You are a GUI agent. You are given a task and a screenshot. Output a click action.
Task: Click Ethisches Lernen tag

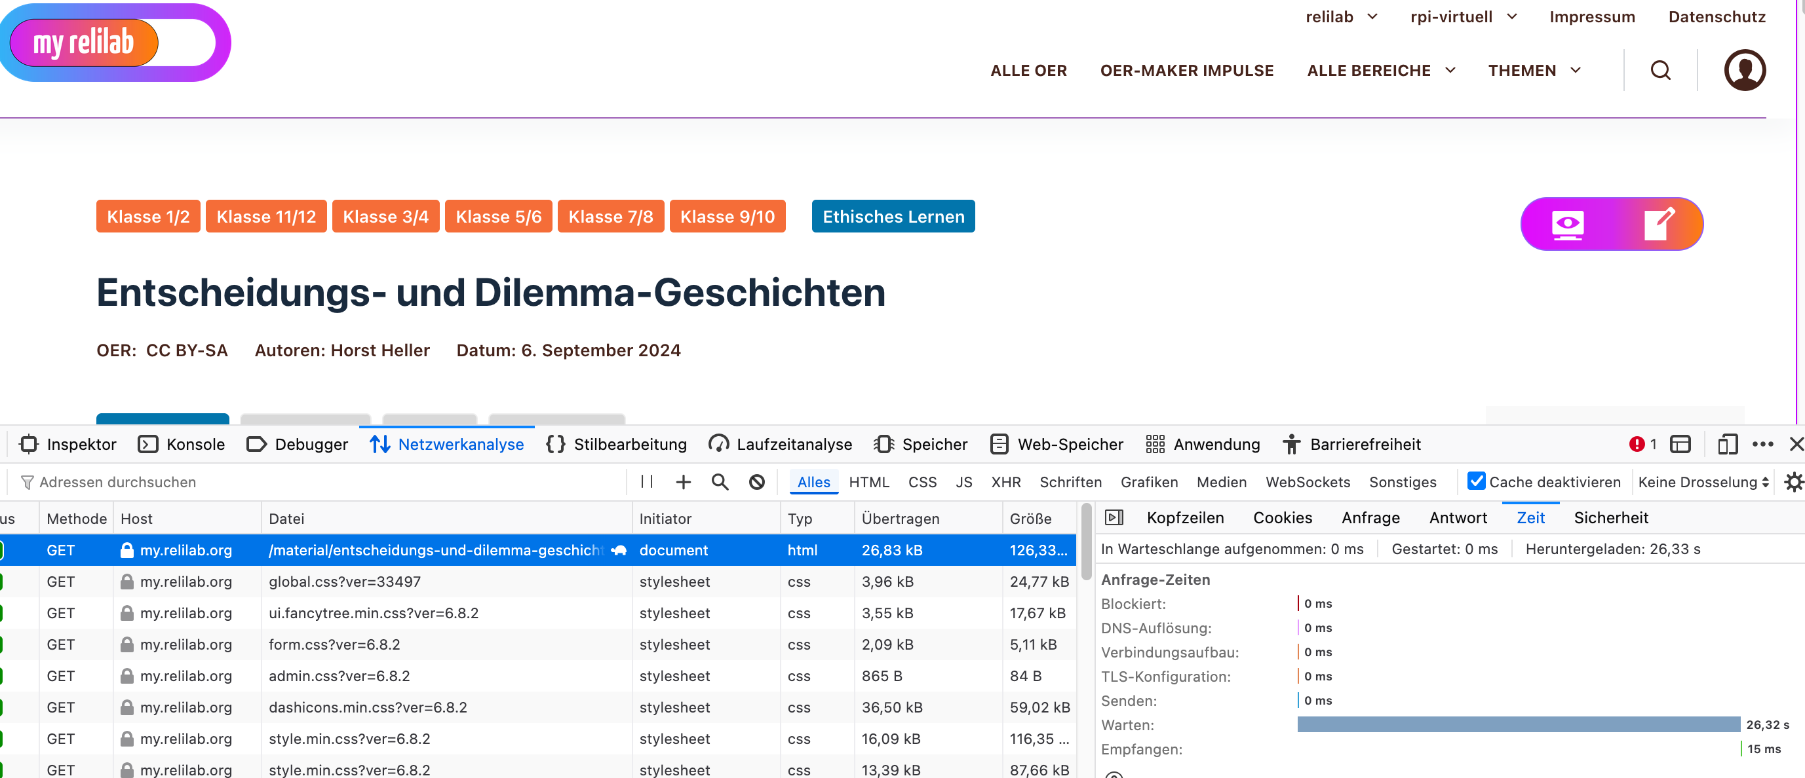(x=893, y=216)
